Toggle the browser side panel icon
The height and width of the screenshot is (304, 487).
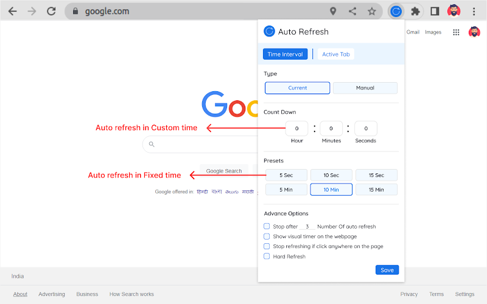[x=435, y=12]
